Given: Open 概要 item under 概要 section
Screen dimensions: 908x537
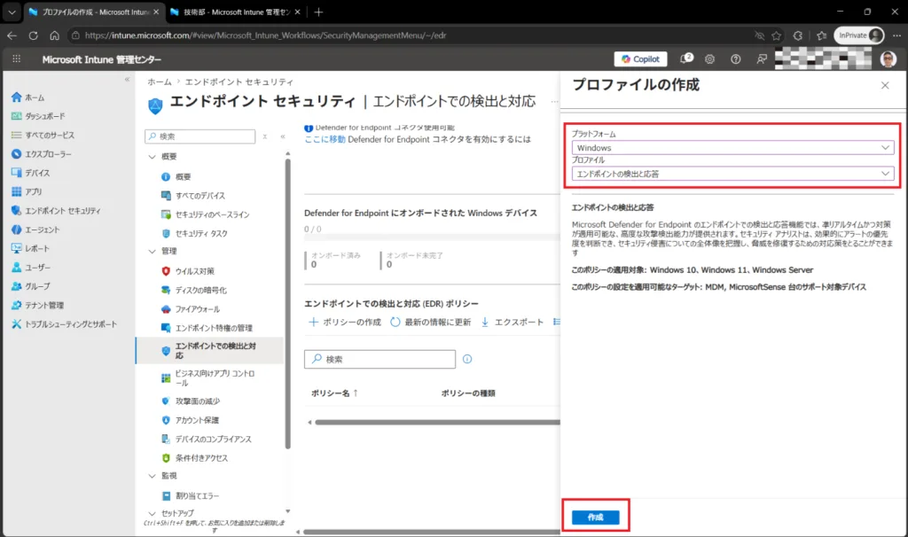Looking at the screenshot, I should 176,176.
